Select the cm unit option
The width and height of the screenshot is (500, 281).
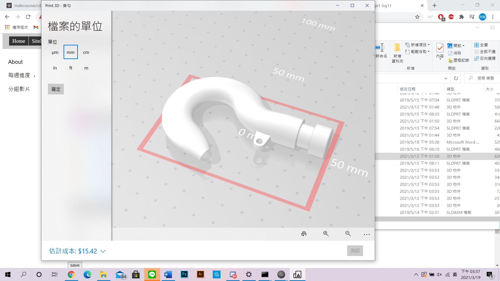[86, 52]
